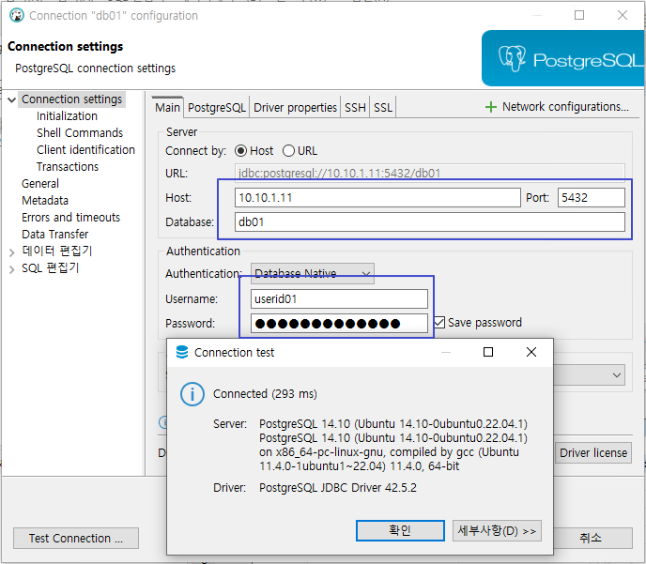Image resolution: width=646 pixels, height=564 pixels.
Task: Click the Password input field
Action: (x=339, y=324)
